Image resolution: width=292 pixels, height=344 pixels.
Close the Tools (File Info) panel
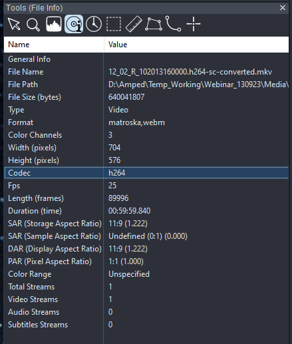tap(283, 8)
